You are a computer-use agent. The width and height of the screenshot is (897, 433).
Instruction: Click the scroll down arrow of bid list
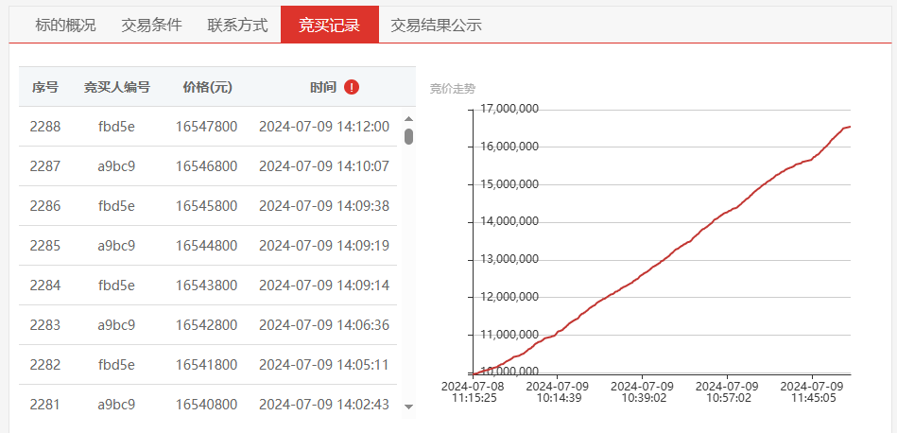coord(408,407)
